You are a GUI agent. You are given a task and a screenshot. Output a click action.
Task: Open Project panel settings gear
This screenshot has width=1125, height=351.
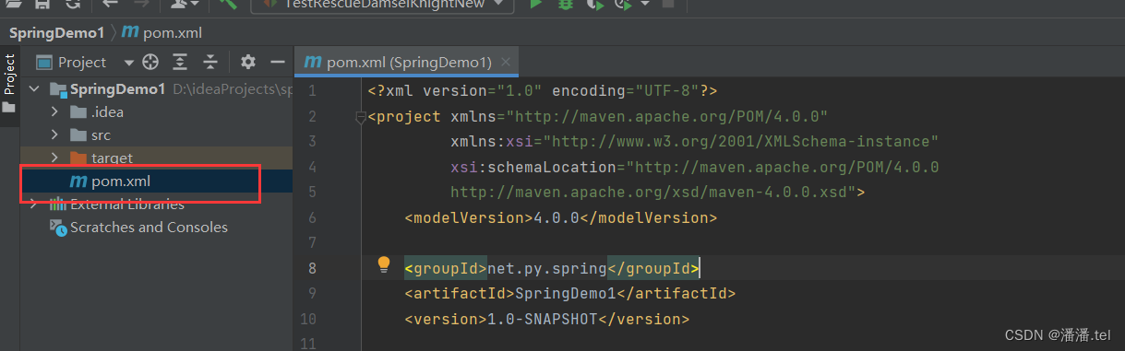point(247,62)
